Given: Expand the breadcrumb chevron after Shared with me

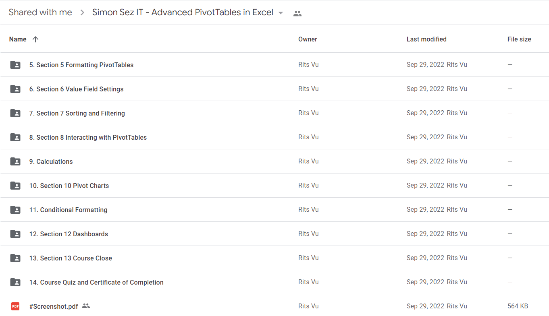Looking at the screenshot, I should click(x=82, y=12).
